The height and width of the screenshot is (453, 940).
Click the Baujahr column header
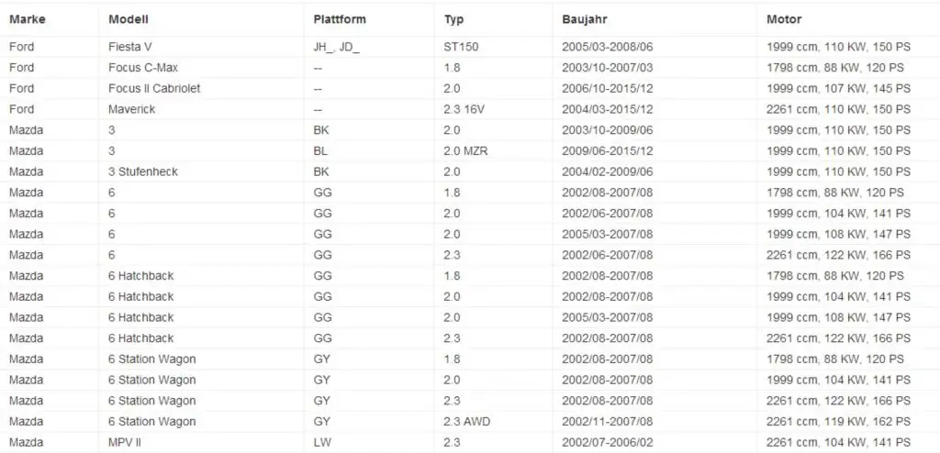click(x=585, y=19)
